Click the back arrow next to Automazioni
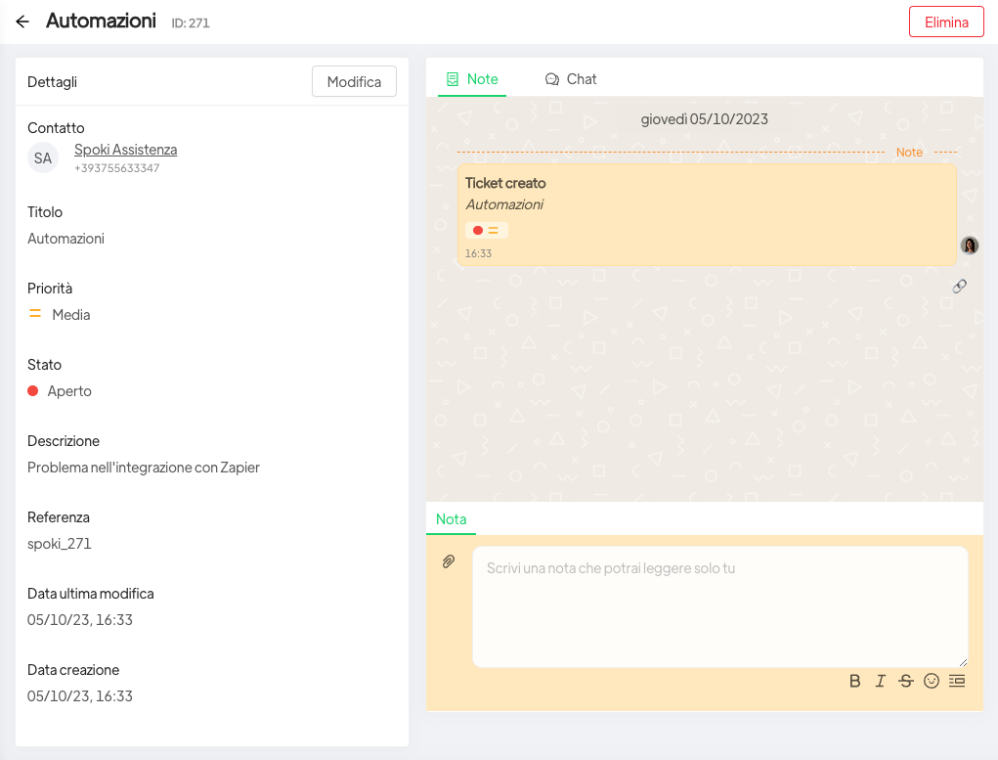The height and width of the screenshot is (760, 998). tap(22, 22)
